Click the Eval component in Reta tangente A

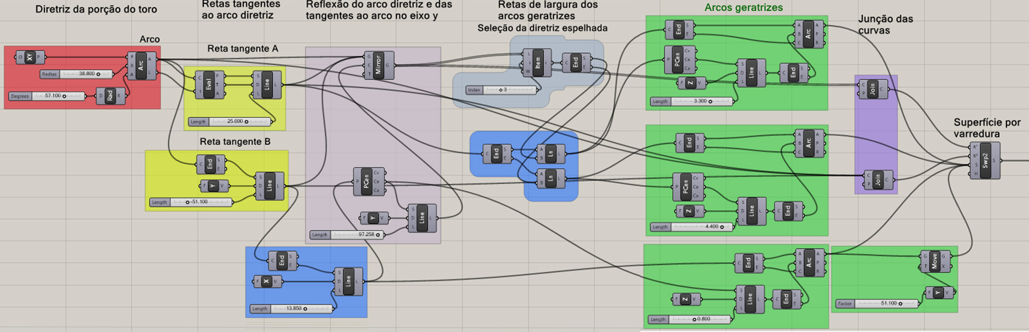(209, 85)
